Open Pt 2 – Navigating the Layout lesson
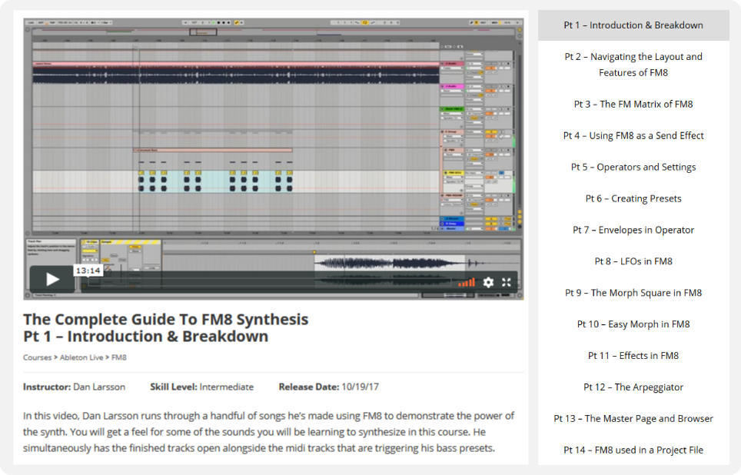 point(633,65)
